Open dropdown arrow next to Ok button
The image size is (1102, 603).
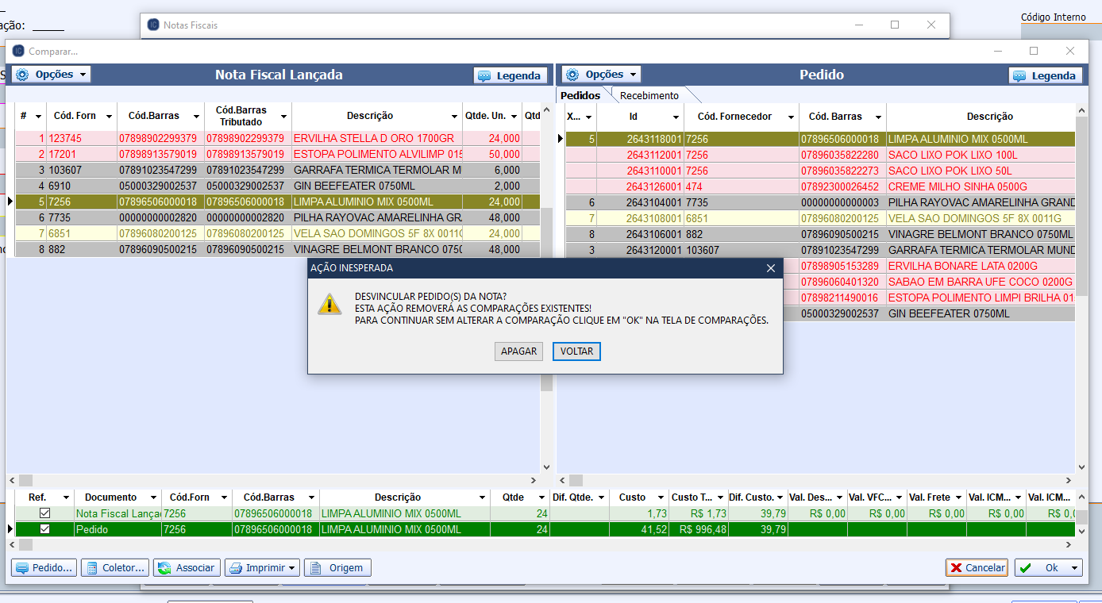coord(1075,568)
